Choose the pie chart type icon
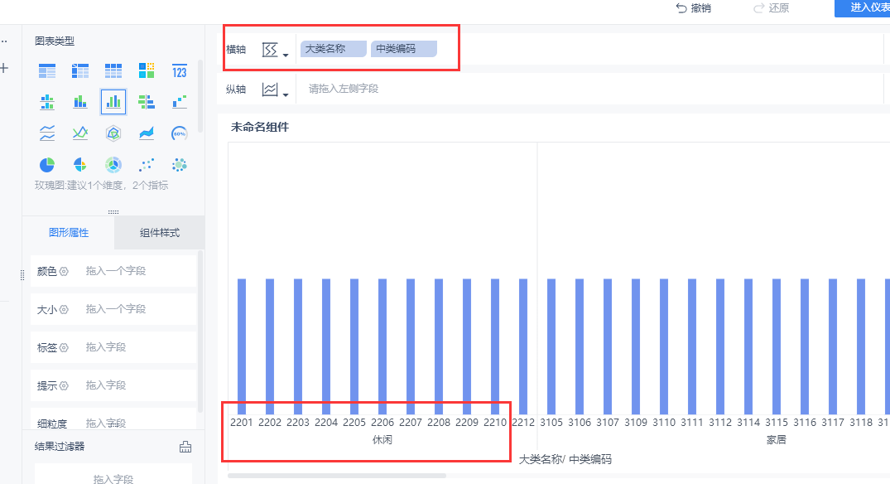The image size is (890, 484). (x=47, y=165)
